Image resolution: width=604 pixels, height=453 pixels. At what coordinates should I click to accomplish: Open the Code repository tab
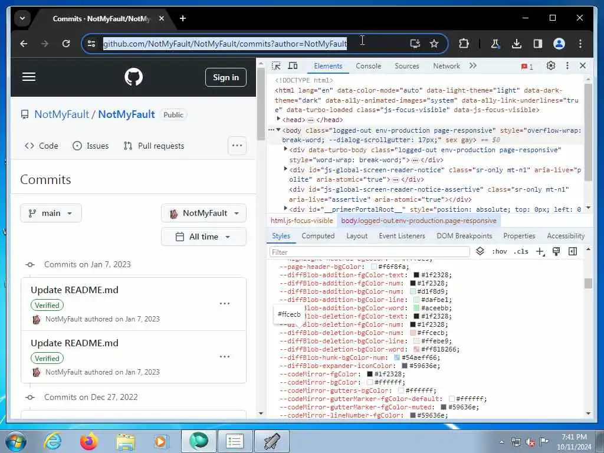[41, 146]
